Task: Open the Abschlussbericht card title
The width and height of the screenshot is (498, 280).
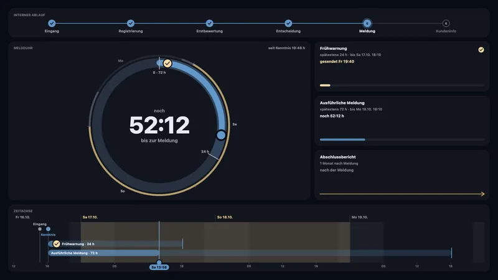Action: (337, 157)
